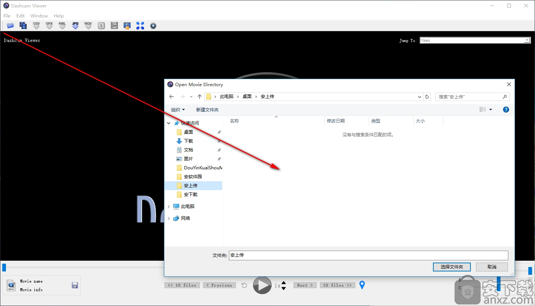
Task: Click the padlock toolbar icon
Action: click(127, 26)
